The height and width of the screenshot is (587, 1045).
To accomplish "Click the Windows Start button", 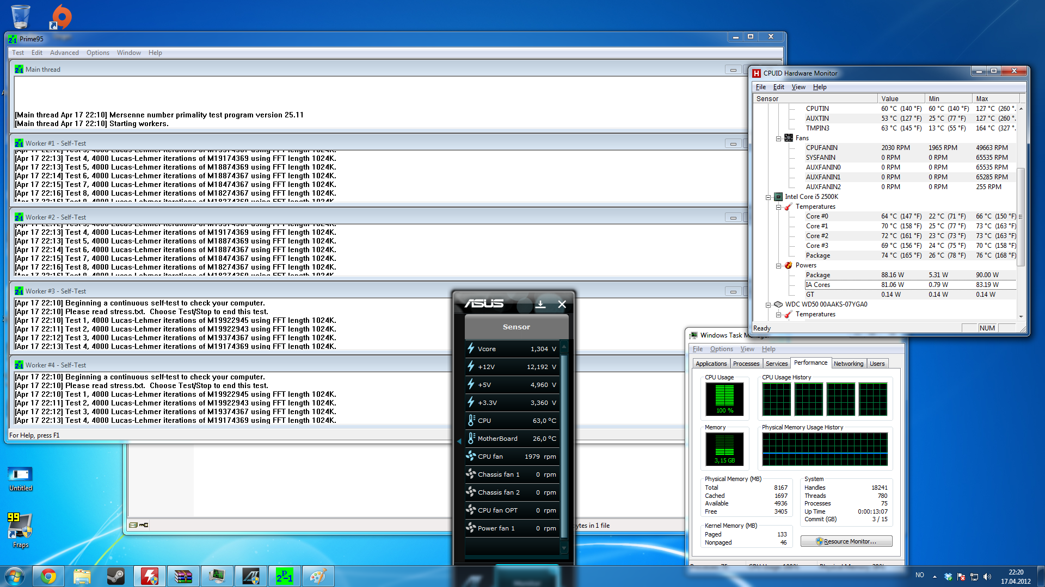I will [15, 576].
